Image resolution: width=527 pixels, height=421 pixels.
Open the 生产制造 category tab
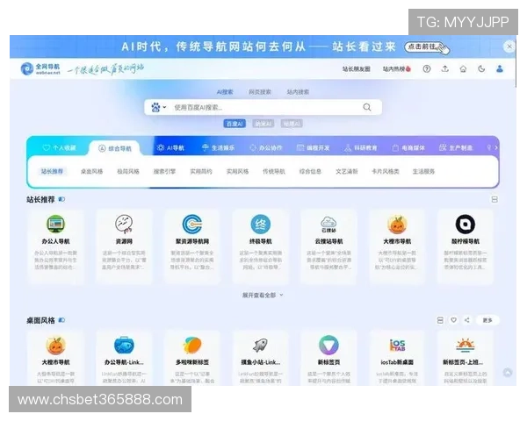point(456,147)
